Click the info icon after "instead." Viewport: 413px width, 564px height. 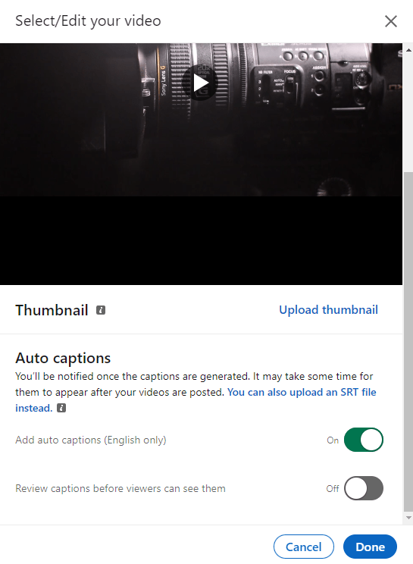[x=61, y=408]
